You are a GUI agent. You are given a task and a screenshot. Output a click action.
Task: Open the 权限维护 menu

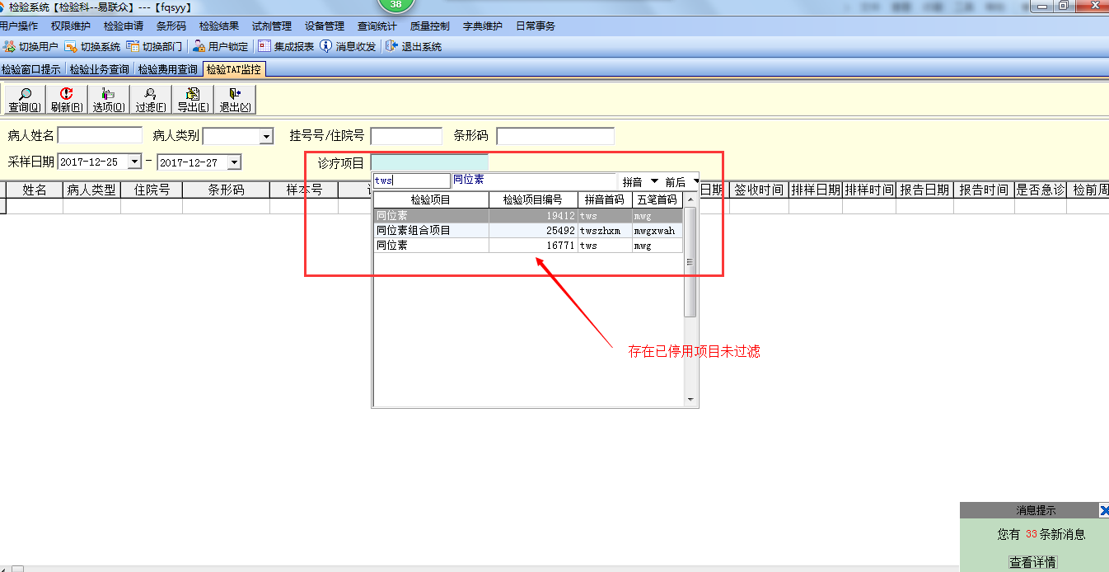coord(71,26)
